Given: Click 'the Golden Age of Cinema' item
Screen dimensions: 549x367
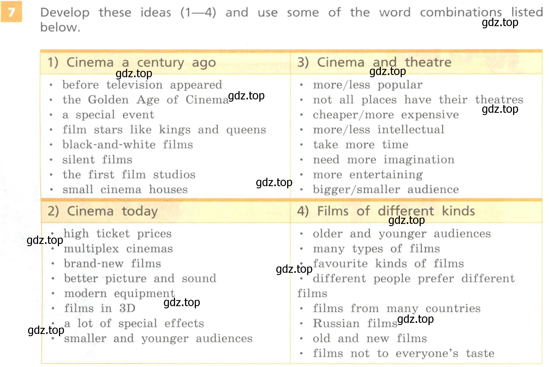Looking at the screenshot, I should pos(145,100).
